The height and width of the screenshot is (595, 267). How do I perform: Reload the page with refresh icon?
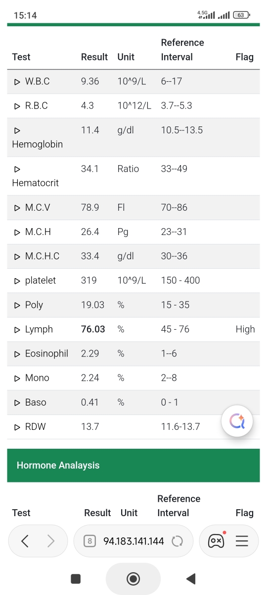pyautogui.click(x=177, y=541)
